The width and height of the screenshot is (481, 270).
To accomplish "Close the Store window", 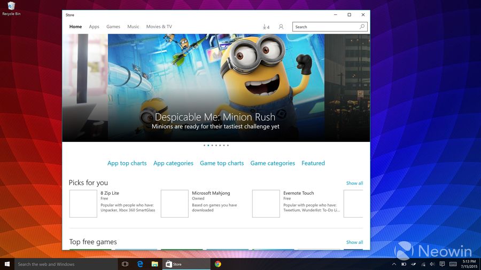I will coord(363,15).
